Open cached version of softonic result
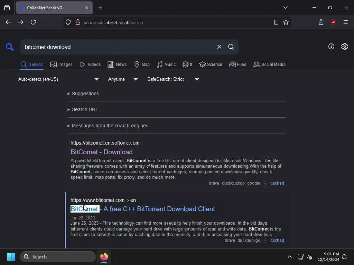This screenshot has width=354, height=265. click(277, 183)
